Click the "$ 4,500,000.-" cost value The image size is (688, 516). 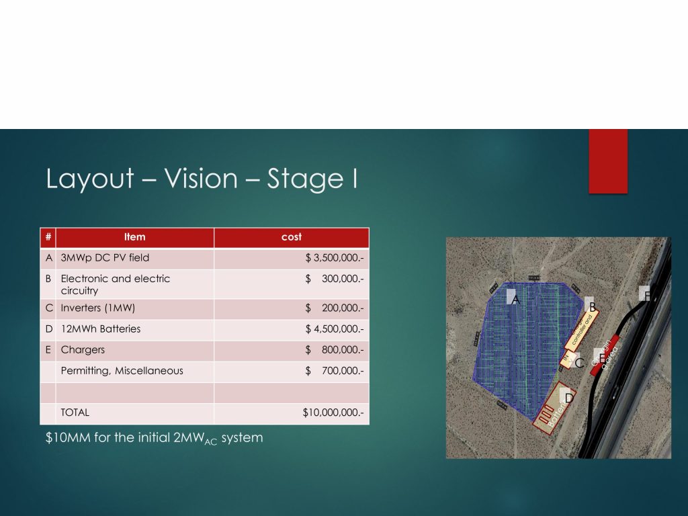pyautogui.click(x=335, y=329)
